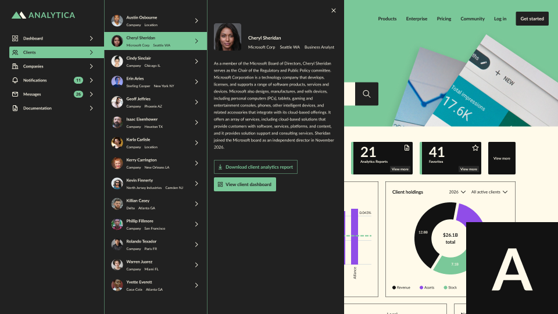
Task: Click the Analytica logo
Action: pyautogui.click(x=44, y=15)
